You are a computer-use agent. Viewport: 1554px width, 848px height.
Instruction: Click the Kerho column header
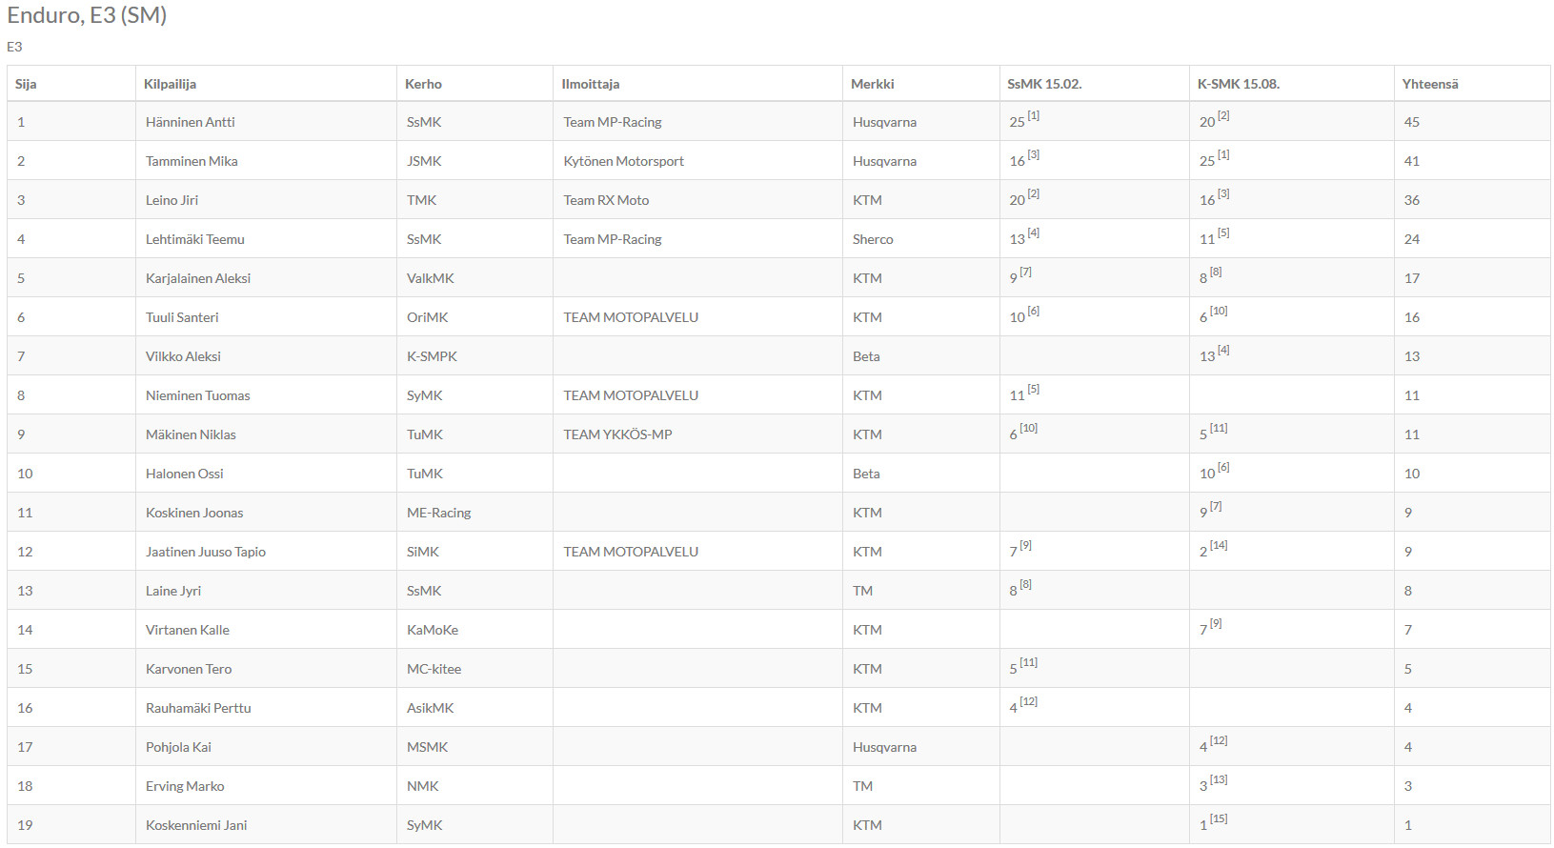423,84
